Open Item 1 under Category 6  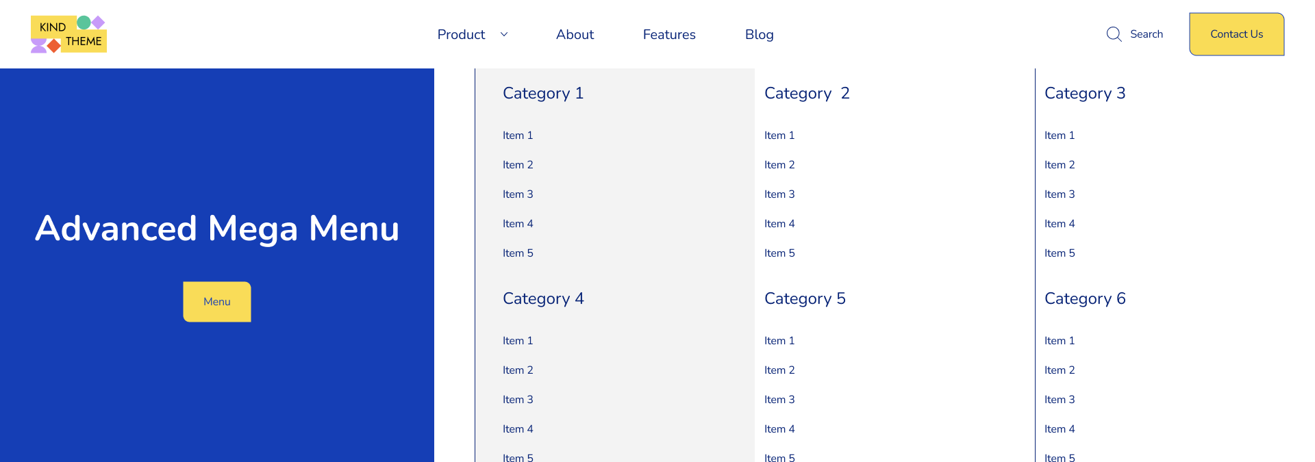(1060, 341)
